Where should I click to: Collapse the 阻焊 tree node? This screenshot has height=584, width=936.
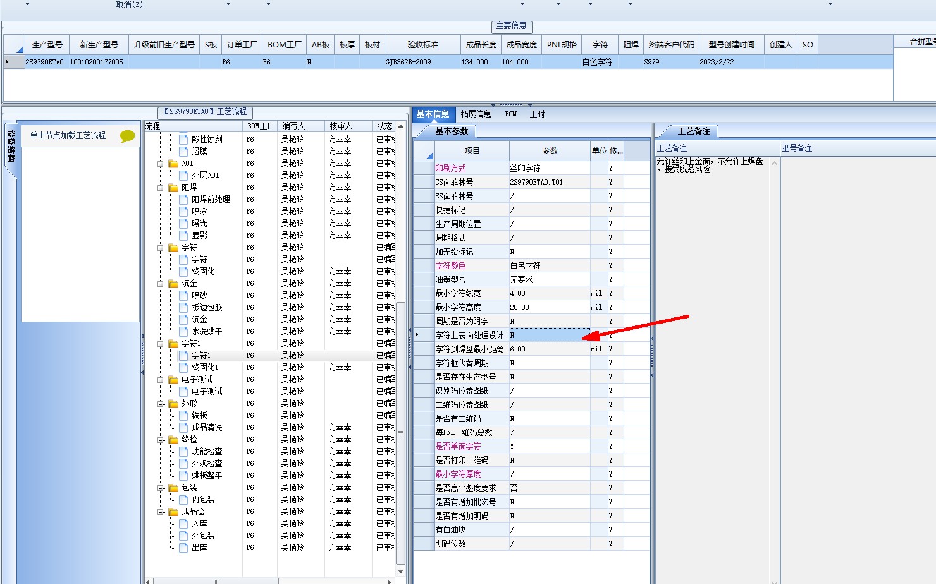tap(161, 188)
